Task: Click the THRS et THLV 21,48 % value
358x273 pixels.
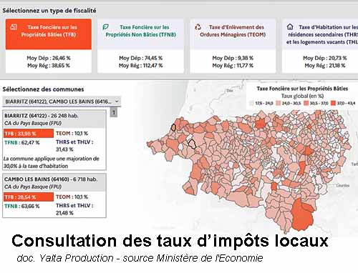Action: 74,209
